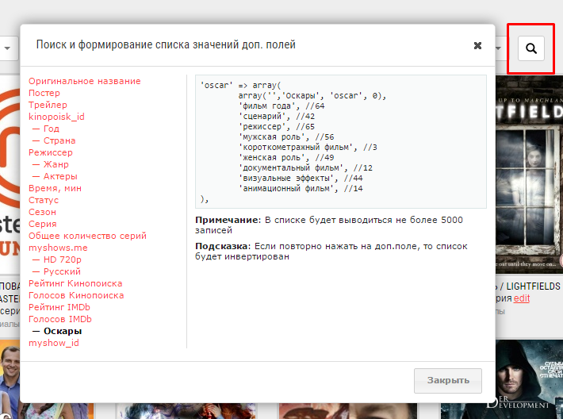
Task: Pick the Рейтинг Кинопоиска field
Action: click(x=75, y=283)
